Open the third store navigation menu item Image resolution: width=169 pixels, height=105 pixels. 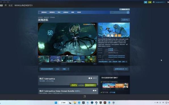point(59,12)
